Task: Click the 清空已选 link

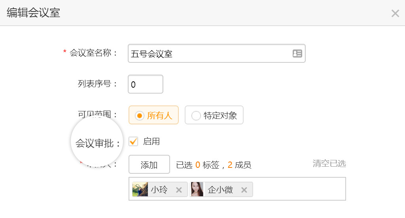Action: (x=329, y=163)
